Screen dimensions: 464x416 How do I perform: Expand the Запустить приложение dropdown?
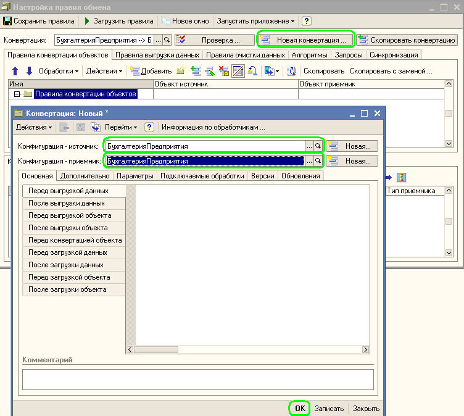coord(255,21)
